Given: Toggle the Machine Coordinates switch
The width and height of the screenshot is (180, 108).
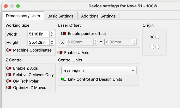Looking at the screenshot, I should (x=9, y=50).
